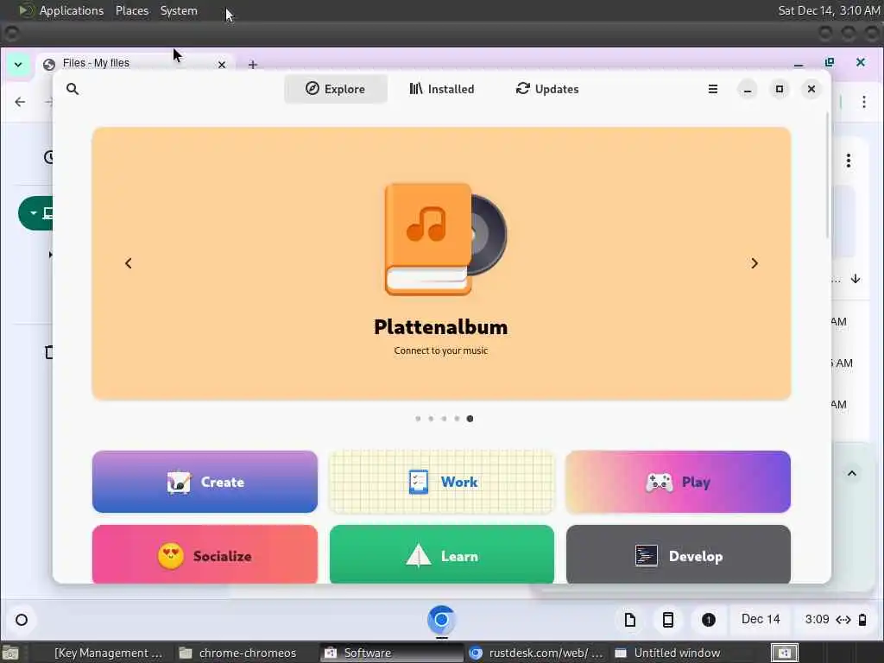
Task: Click the Chromium icon on the shelf
Action: [441, 620]
